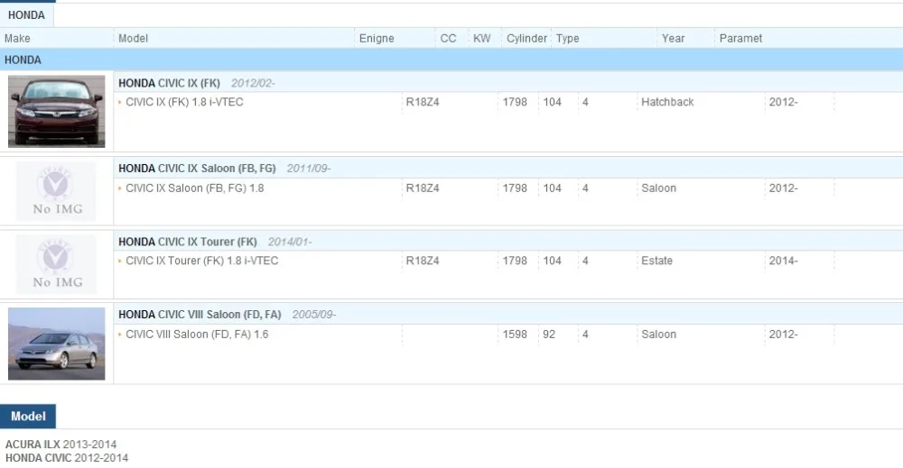
Task: Click the Enigne column header
Action: pyautogui.click(x=377, y=39)
